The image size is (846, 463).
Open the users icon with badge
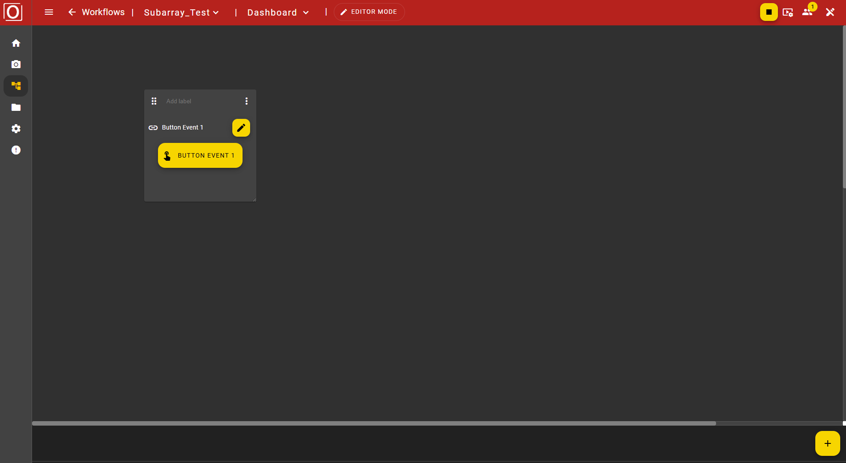[x=807, y=12]
